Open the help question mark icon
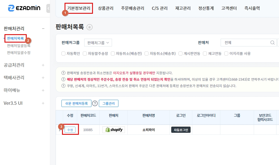The width and height of the screenshot is (279, 165). [95, 103]
